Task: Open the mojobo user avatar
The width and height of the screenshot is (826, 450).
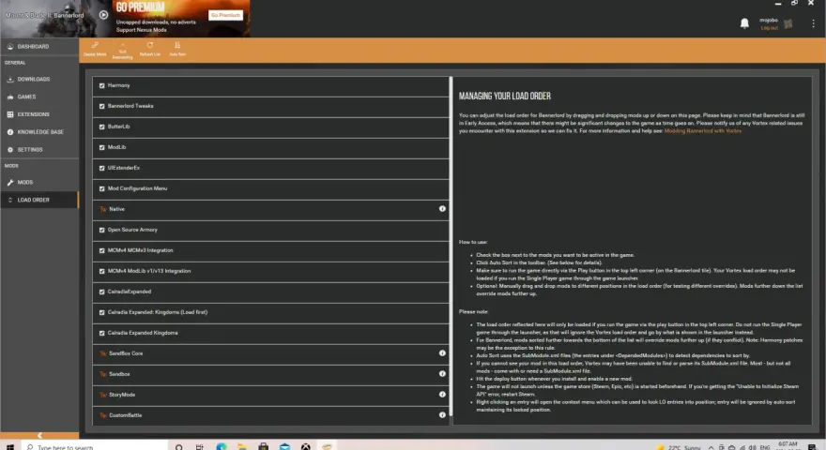Action: (788, 23)
